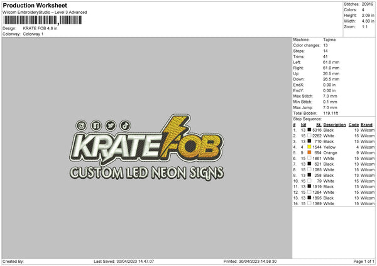Click the Description column header
Screen dimensions: 377x266
click(334, 125)
